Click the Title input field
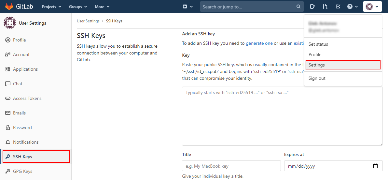Viewport: 388px width, 180px height. (231, 166)
